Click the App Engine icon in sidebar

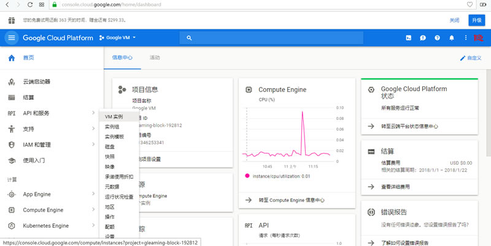[x=12, y=194]
